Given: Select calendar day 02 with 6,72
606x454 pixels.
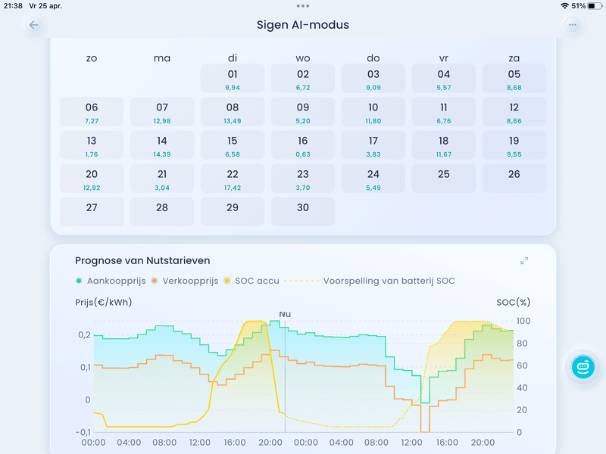Looking at the screenshot, I should click(302, 79).
